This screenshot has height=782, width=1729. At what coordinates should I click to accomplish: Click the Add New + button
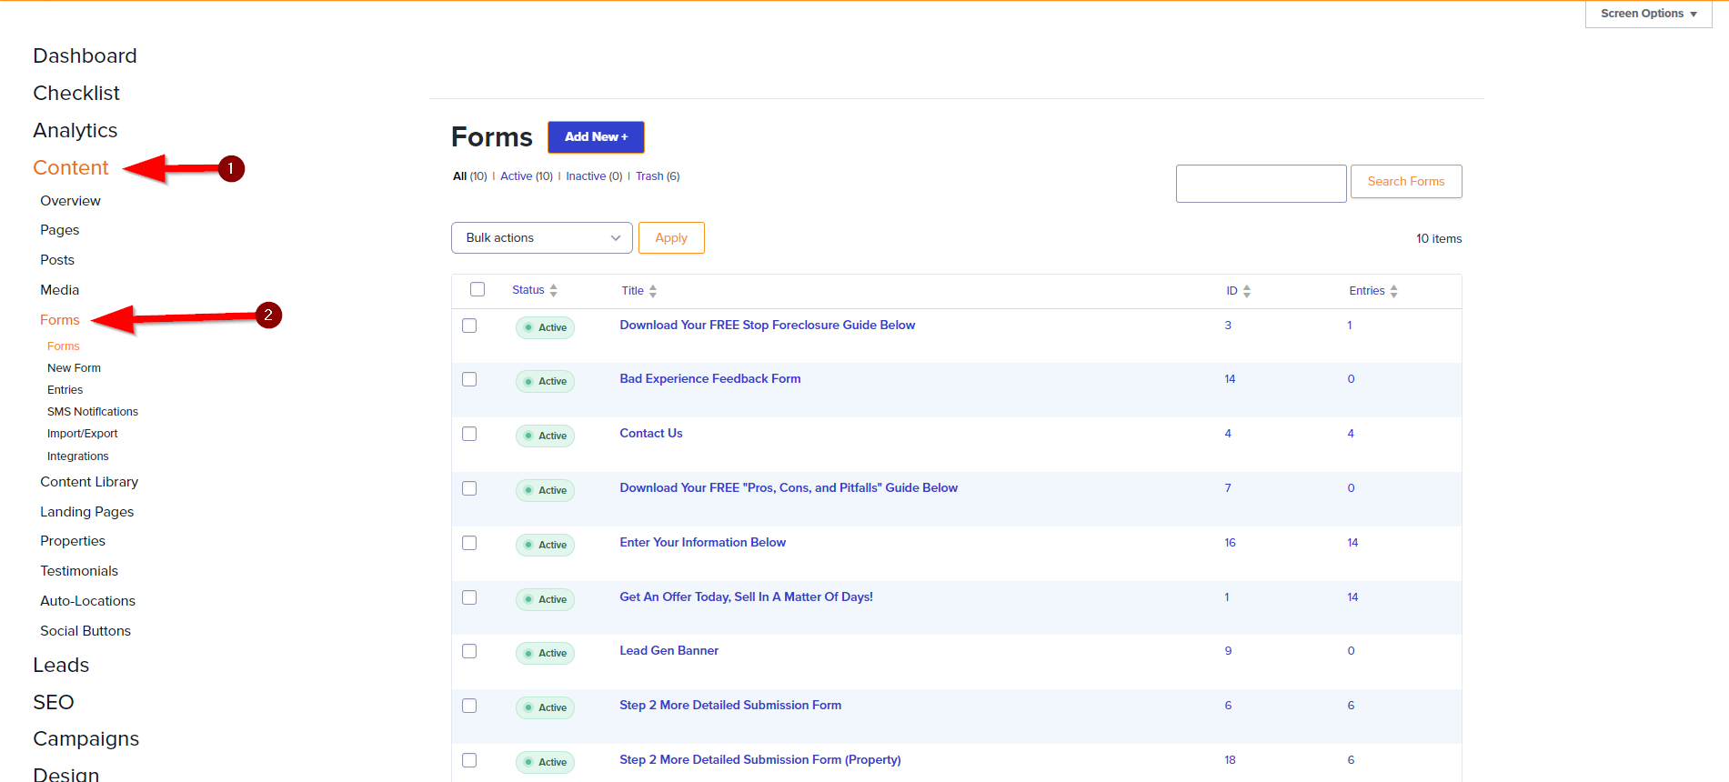pos(596,137)
